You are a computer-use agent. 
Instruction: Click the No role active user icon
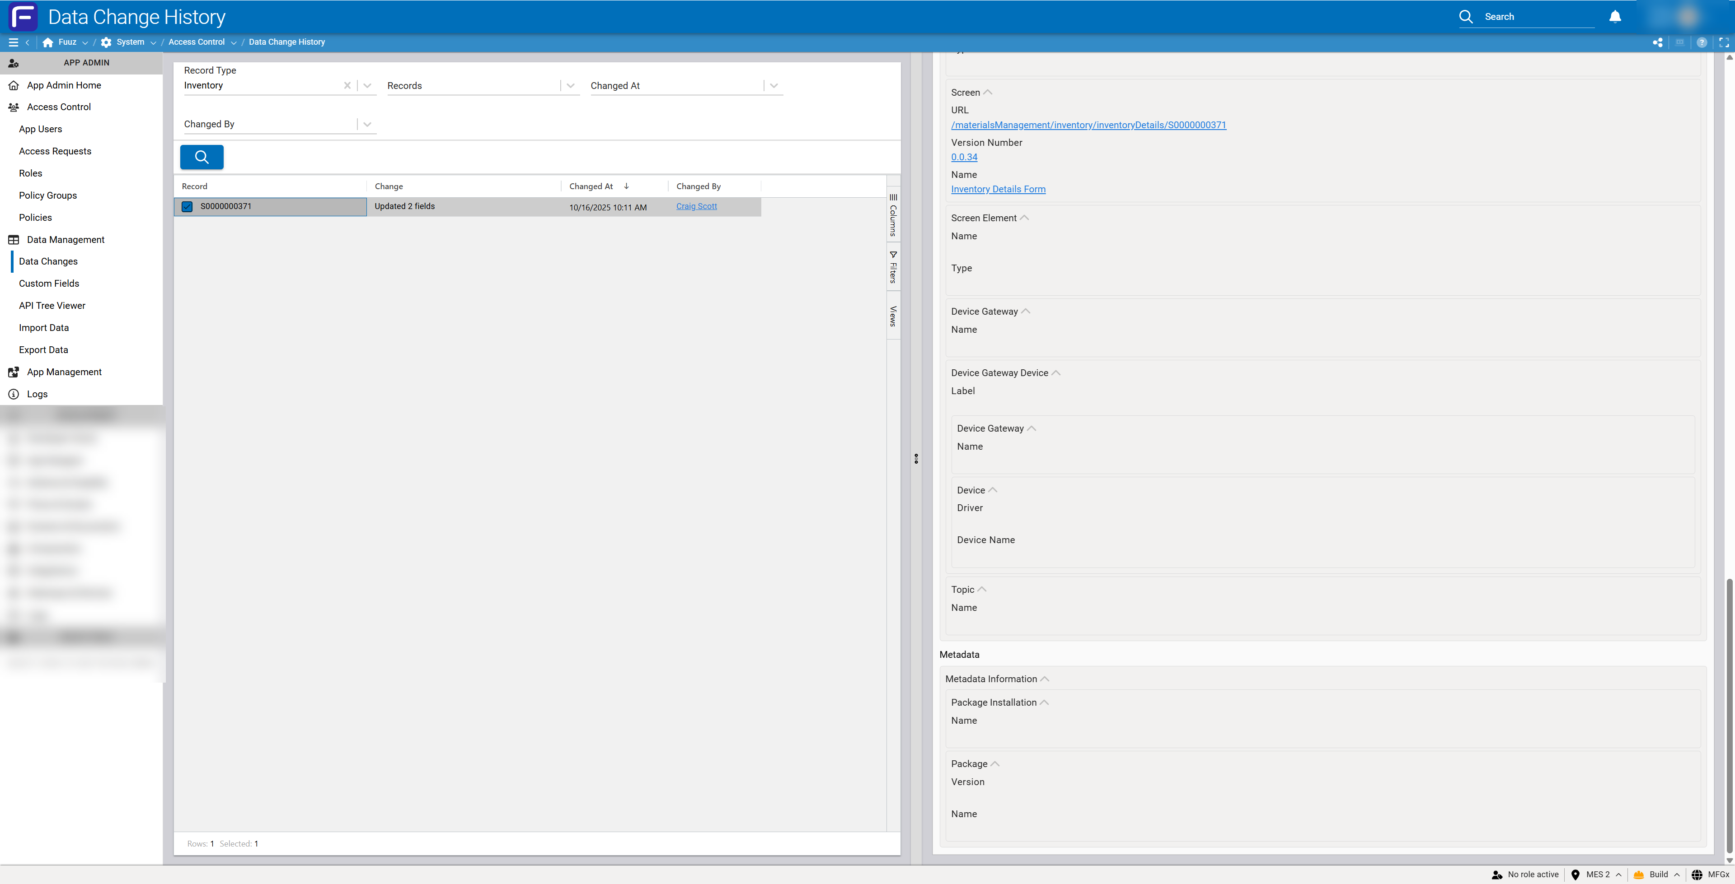click(x=1496, y=875)
